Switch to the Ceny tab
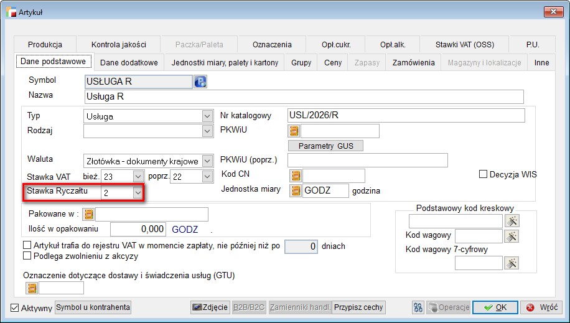570x323 pixels. pyautogui.click(x=333, y=63)
